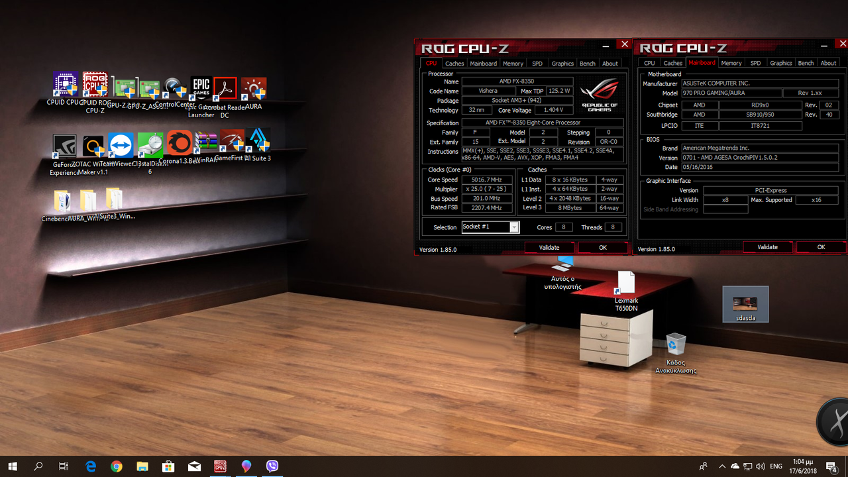Viewport: 848px width, 477px height.
Task: Open the Socket #1 selection dropdown
Action: tap(490, 227)
